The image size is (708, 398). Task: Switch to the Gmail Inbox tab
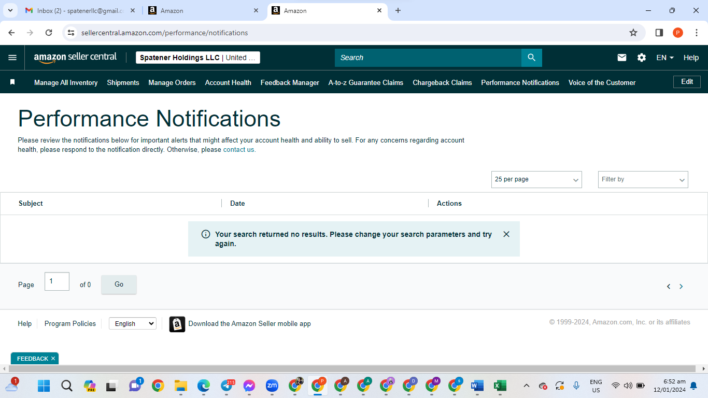(x=79, y=10)
